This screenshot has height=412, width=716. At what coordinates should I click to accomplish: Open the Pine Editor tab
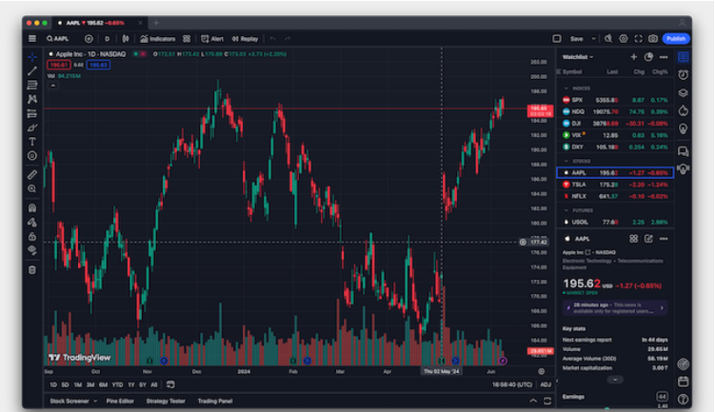pyautogui.click(x=120, y=402)
